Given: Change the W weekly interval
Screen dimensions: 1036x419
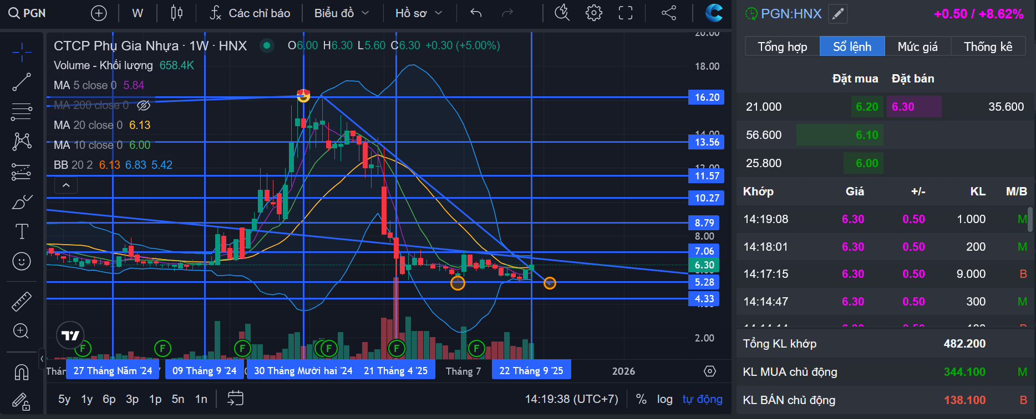Looking at the screenshot, I should pos(138,13).
